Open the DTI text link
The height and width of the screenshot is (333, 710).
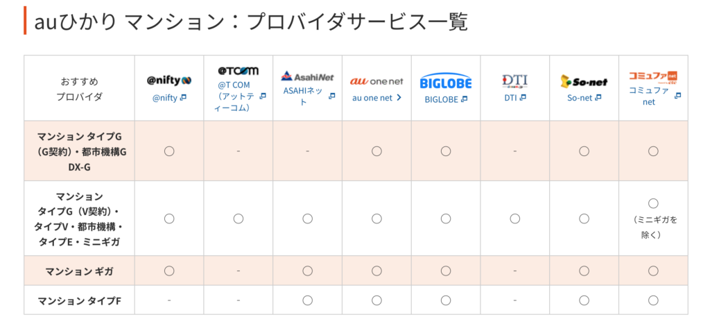click(x=510, y=98)
